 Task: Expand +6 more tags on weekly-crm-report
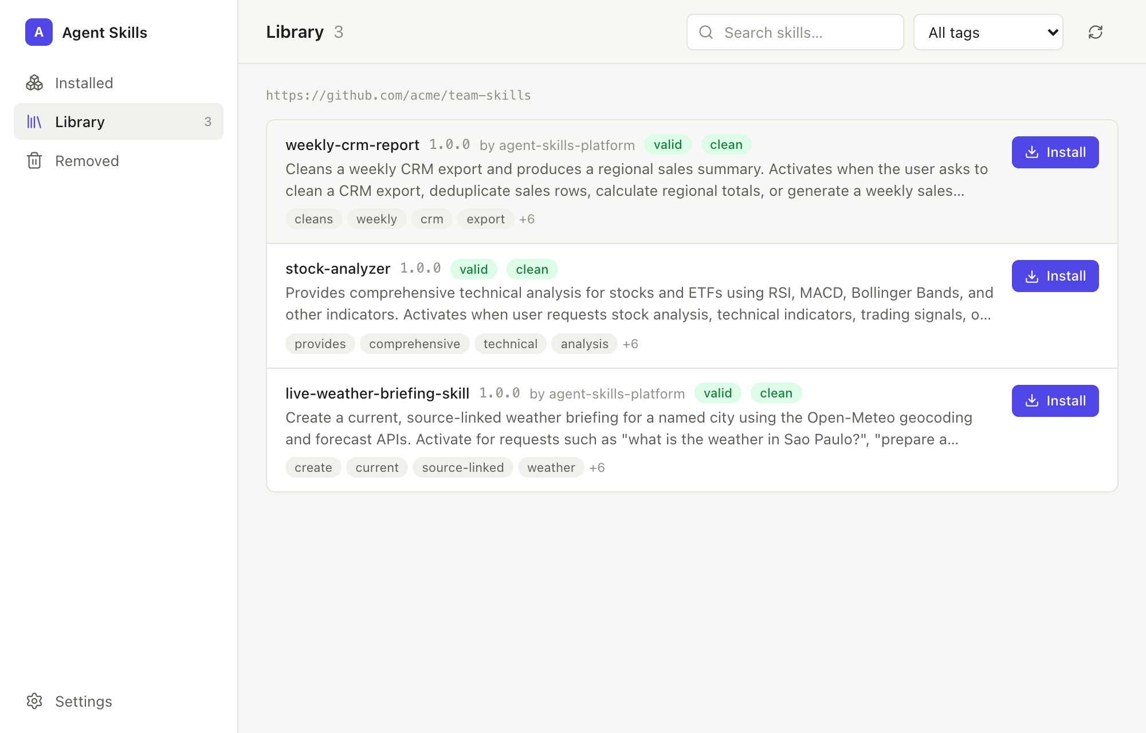[527, 219]
